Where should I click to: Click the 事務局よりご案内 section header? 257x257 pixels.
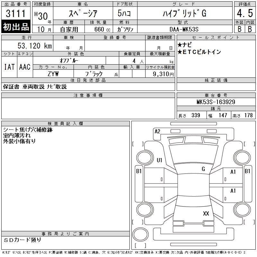click(x=66, y=234)
